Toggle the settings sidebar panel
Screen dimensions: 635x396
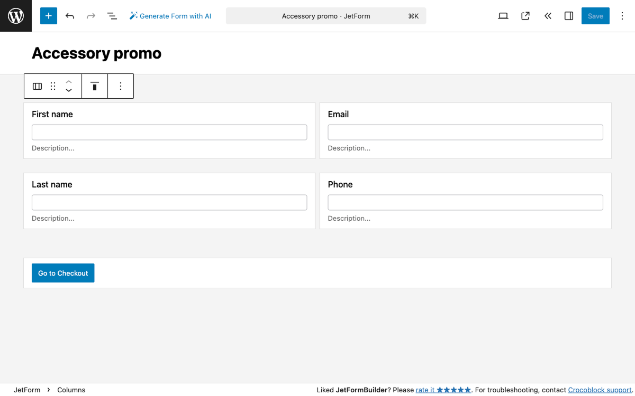coord(568,16)
